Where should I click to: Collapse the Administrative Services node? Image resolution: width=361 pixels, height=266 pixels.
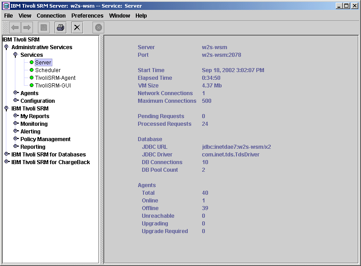pos(6,47)
